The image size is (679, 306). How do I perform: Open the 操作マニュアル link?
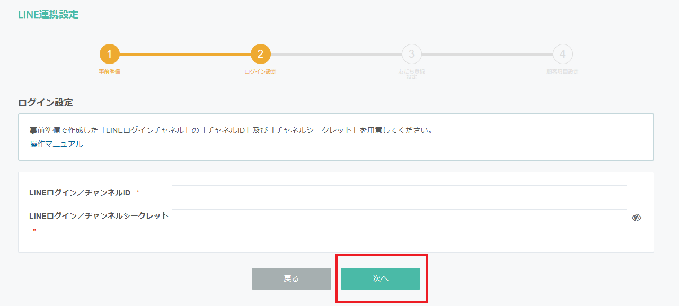pyautogui.click(x=56, y=144)
